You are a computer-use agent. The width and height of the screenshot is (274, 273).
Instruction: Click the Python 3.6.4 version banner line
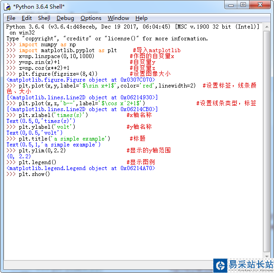click(133, 27)
